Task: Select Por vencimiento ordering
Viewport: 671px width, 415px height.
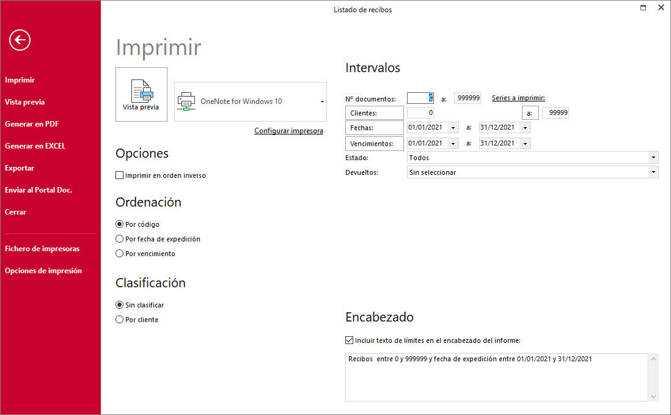Action: (119, 253)
